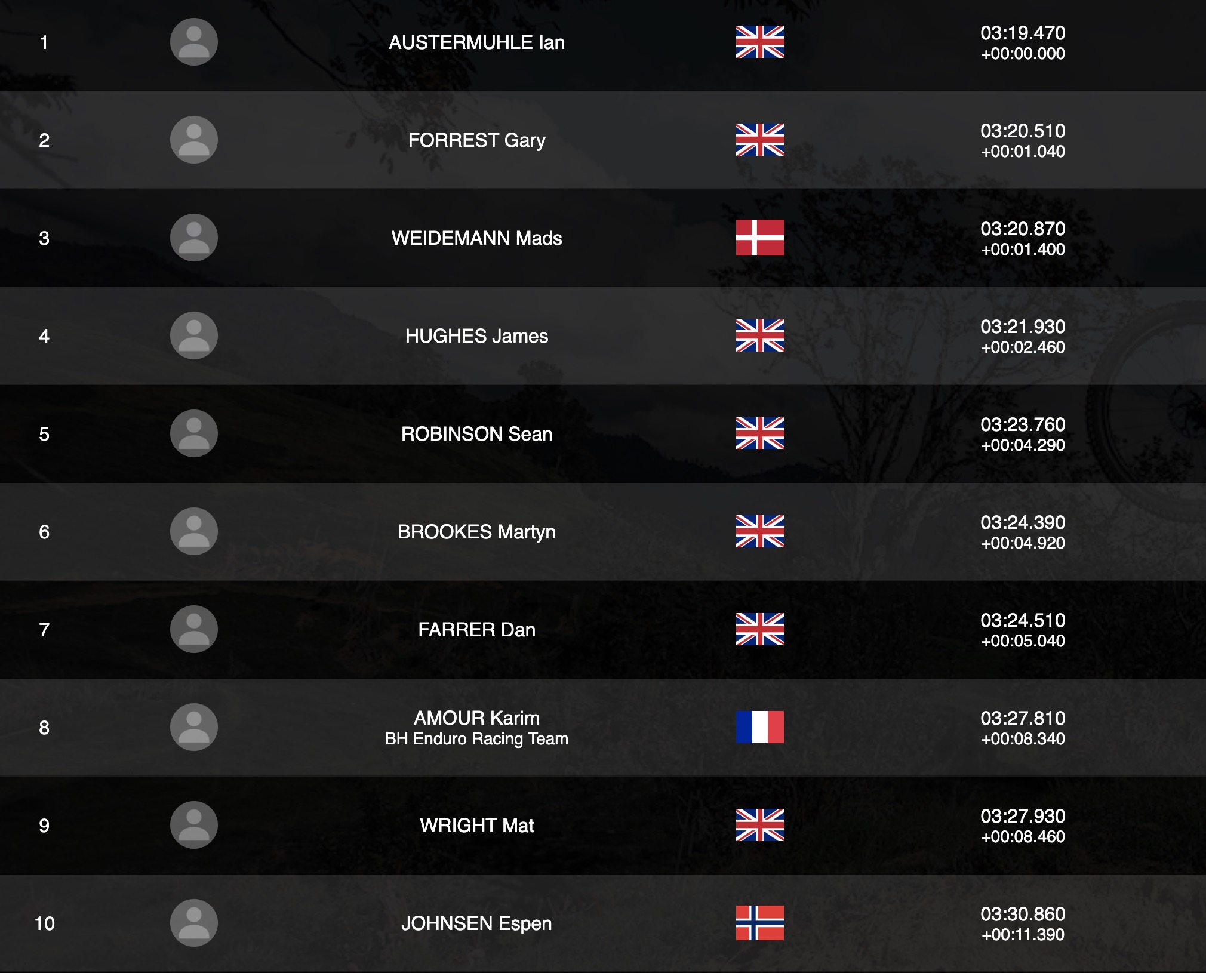
Task: Open rider WEIDEMANN Mads' name link
Action: (476, 238)
